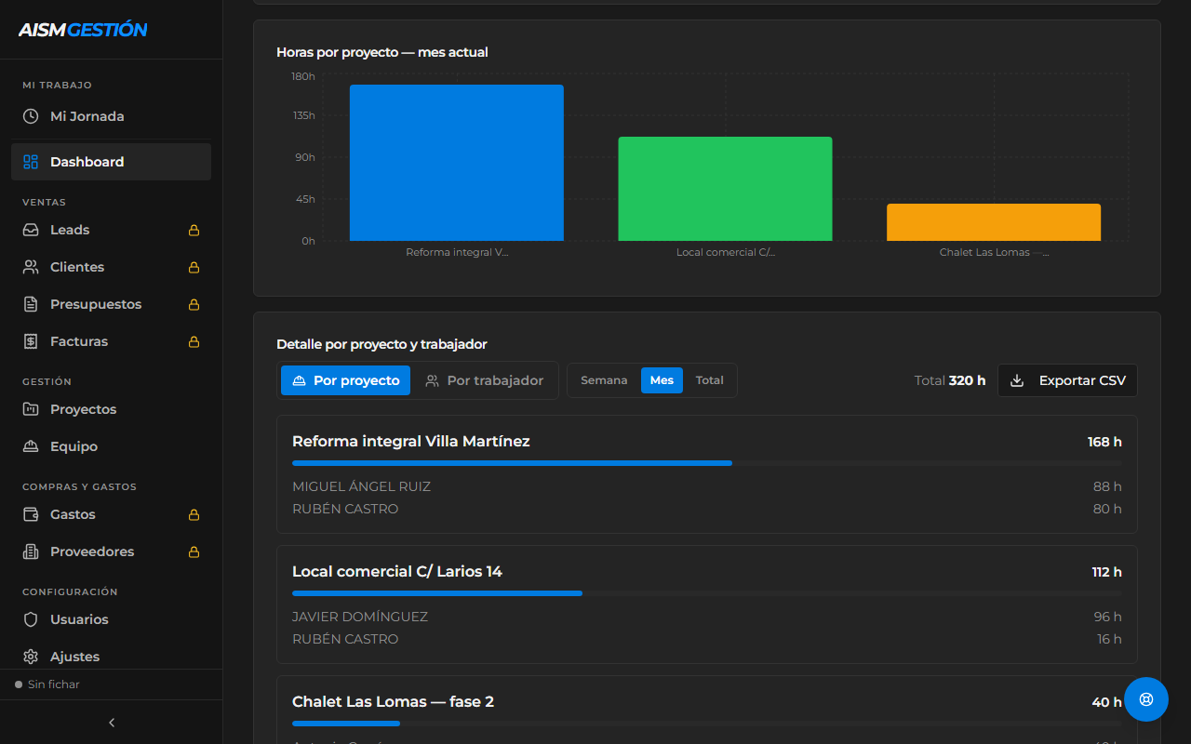The width and height of the screenshot is (1191, 744).
Task: Click the Proveedores building icon
Action: 31,551
